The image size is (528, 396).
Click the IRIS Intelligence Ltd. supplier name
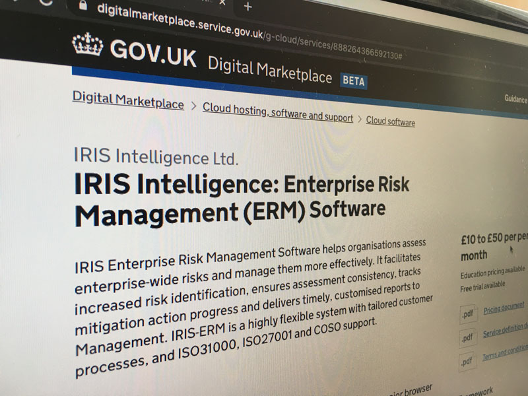(156, 156)
